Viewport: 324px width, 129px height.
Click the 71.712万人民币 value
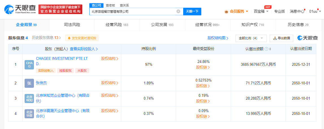(258, 83)
